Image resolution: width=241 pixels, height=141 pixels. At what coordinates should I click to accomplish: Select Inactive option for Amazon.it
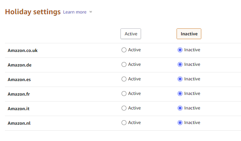coord(180,108)
